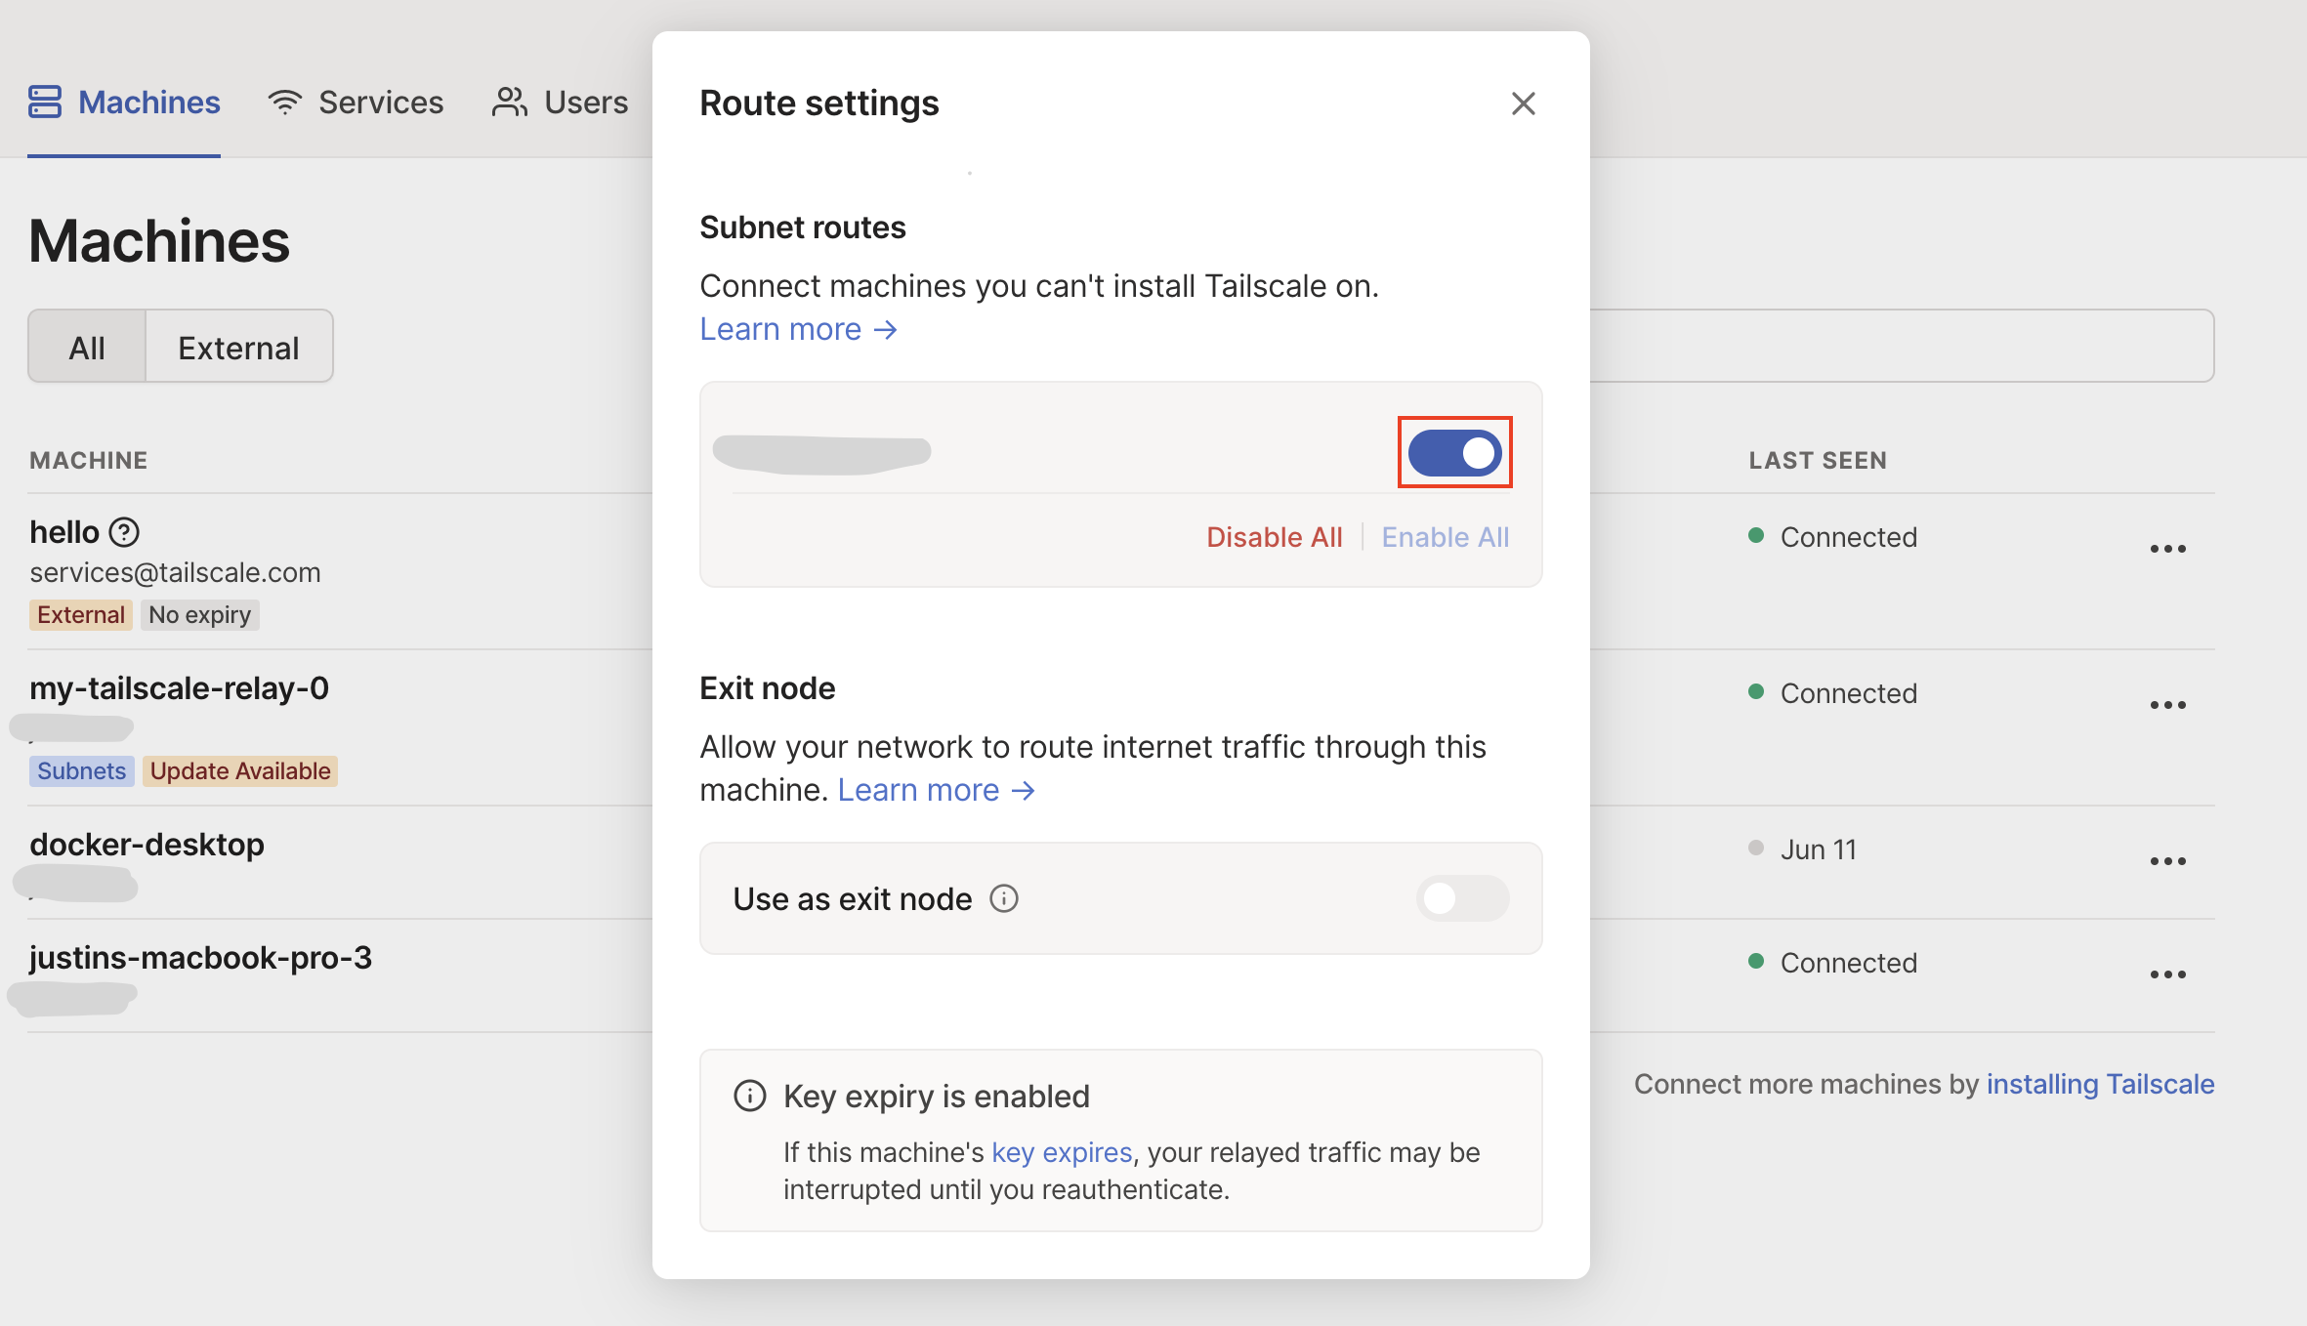Click the Services wifi icon
This screenshot has width=2307, height=1326.
(284, 103)
